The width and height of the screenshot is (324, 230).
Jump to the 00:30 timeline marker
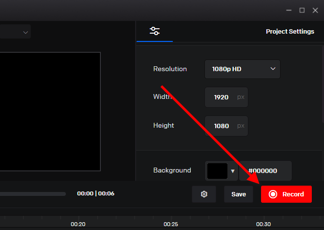click(263, 224)
